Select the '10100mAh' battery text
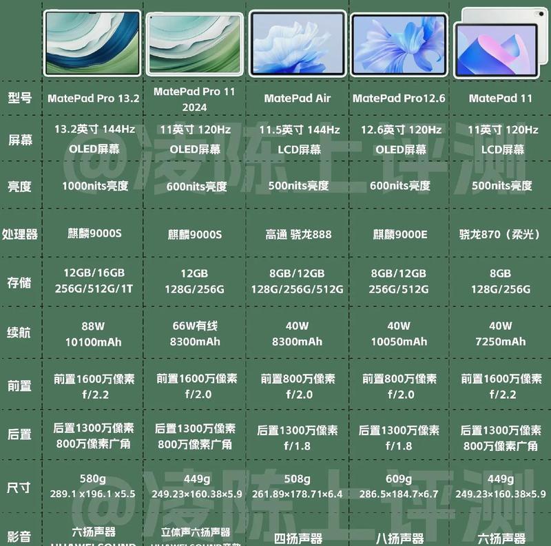551x546 pixels. click(94, 342)
